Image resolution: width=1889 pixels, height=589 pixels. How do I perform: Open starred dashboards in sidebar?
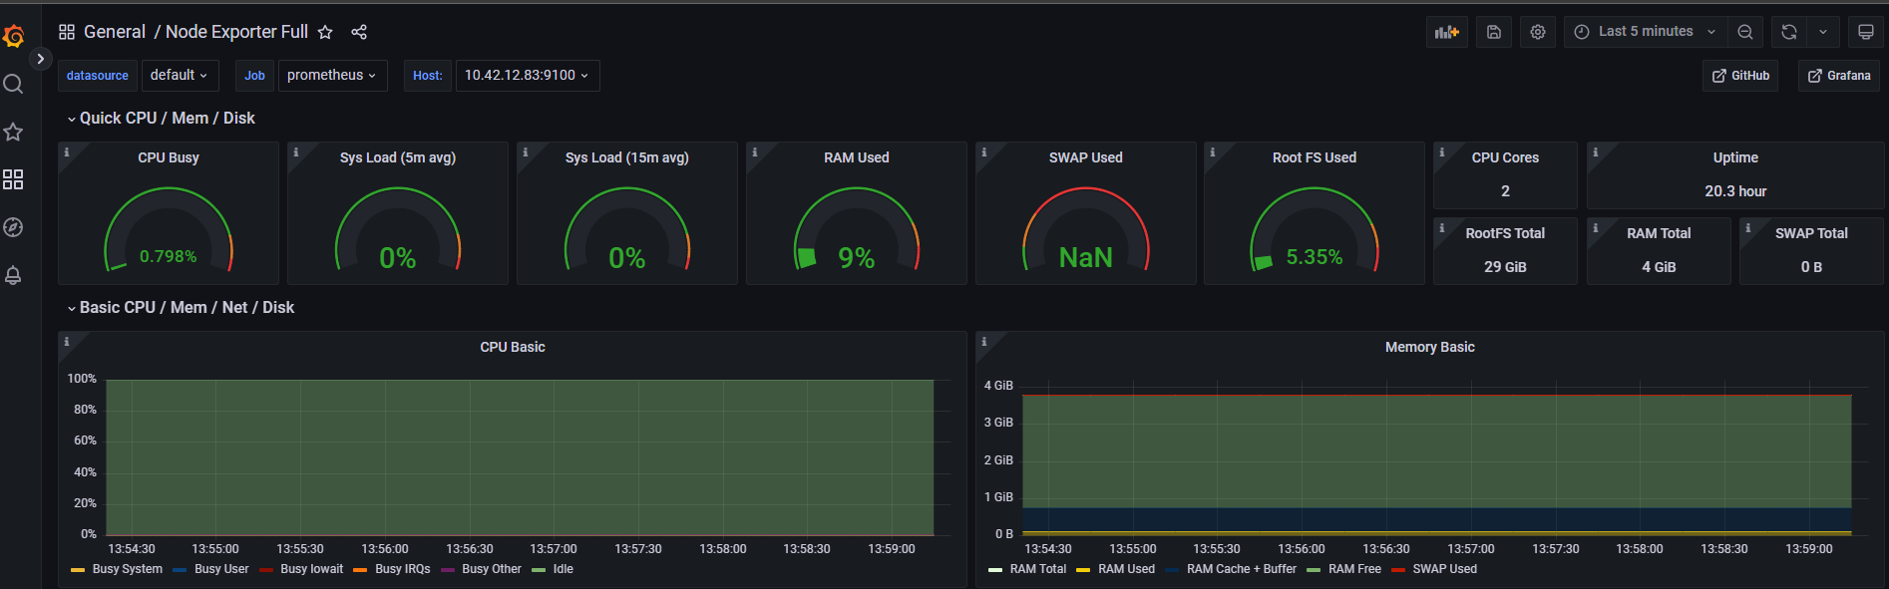tap(13, 132)
